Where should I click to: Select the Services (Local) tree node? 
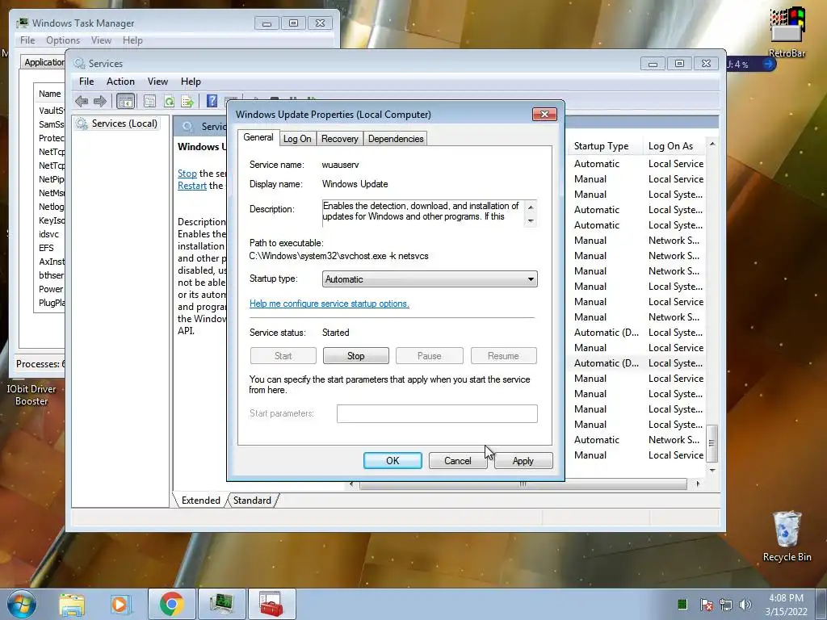click(117, 124)
